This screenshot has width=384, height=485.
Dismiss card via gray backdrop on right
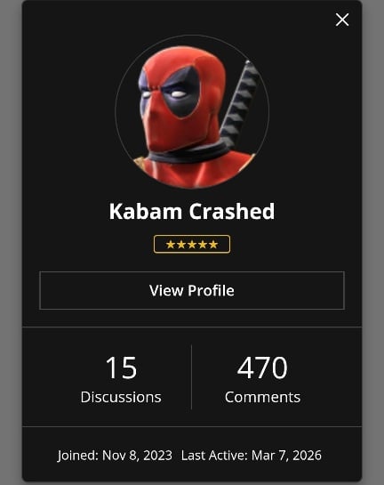pos(372,242)
